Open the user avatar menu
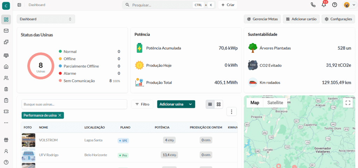358x168 pixels. click(349, 5)
